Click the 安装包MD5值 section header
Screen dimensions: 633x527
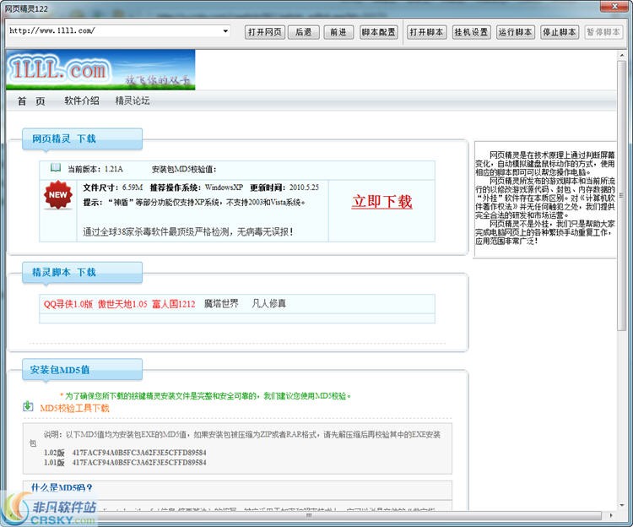(x=82, y=370)
